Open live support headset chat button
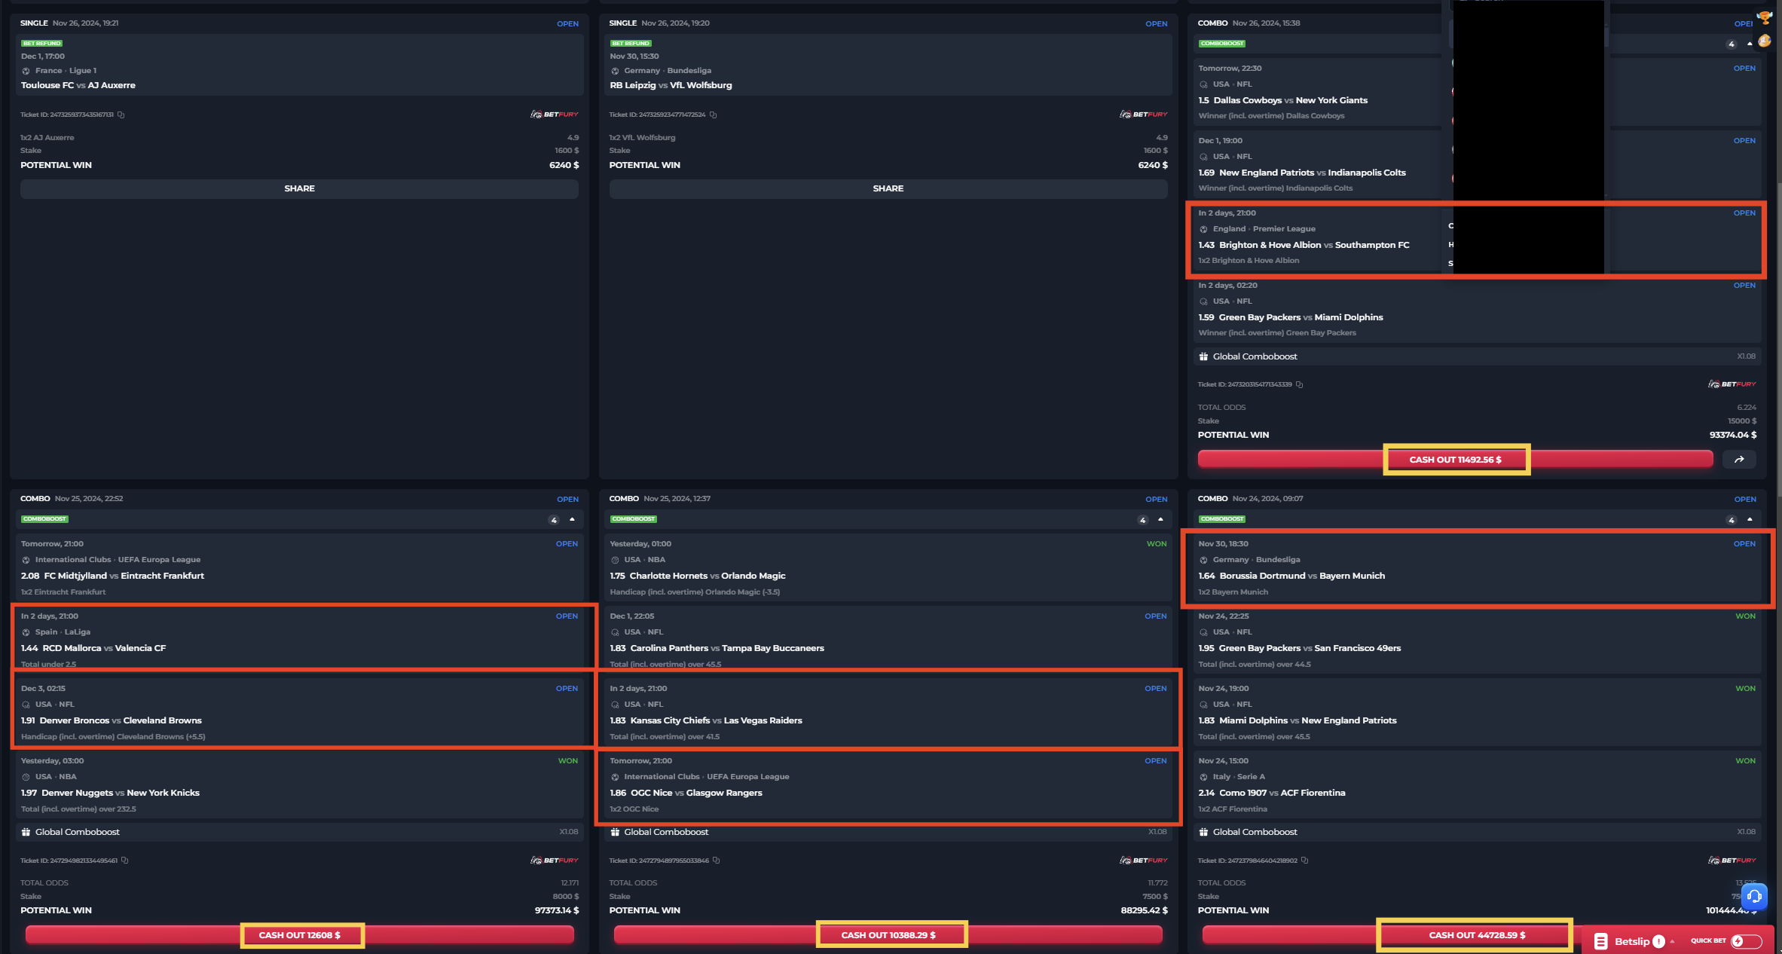The image size is (1782, 954). tap(1754, 896)
